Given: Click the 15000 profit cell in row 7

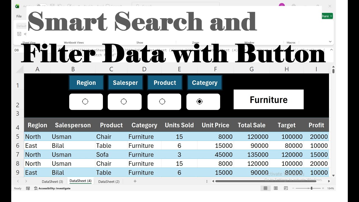Looking at the screenshot, I should click(x=316, y=155).
